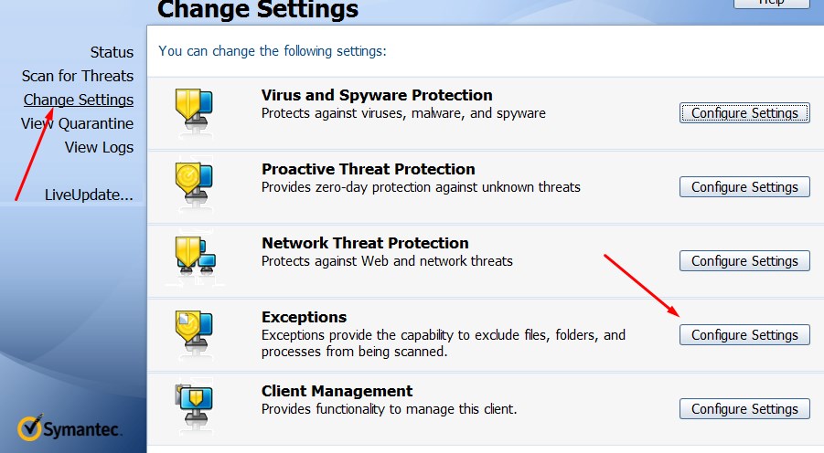Click the Virus and Spyware Protection shield icon
Viewport: 824px width, 453px height.
pyautogui.click(x=194, y=111)
